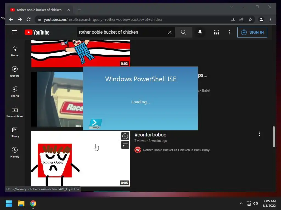This screenshot has height=210, width=281.
Task: Add #confortroboc video to queue
Action: [125, 145]
